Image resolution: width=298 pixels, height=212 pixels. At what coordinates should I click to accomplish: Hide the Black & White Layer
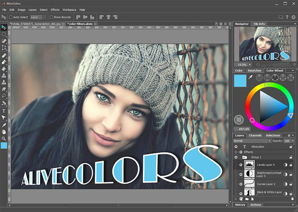[x=241, y=193]
